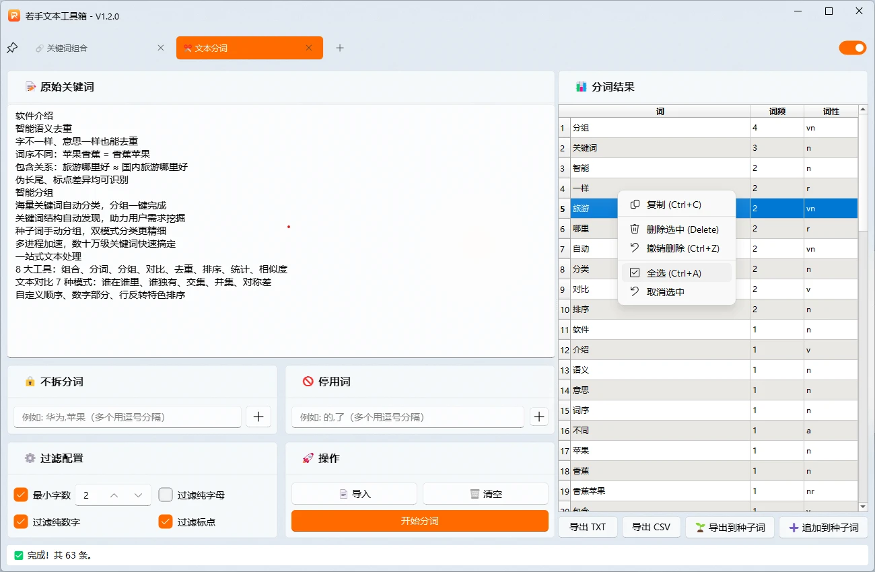Click the 开始分词 button
Viewport: 875px width, 572px height.
419,520
